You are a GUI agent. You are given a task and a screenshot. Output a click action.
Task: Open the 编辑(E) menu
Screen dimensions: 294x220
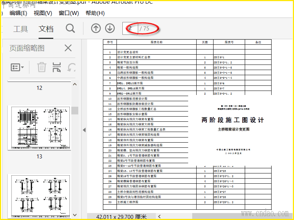click(x=18, y=13)
